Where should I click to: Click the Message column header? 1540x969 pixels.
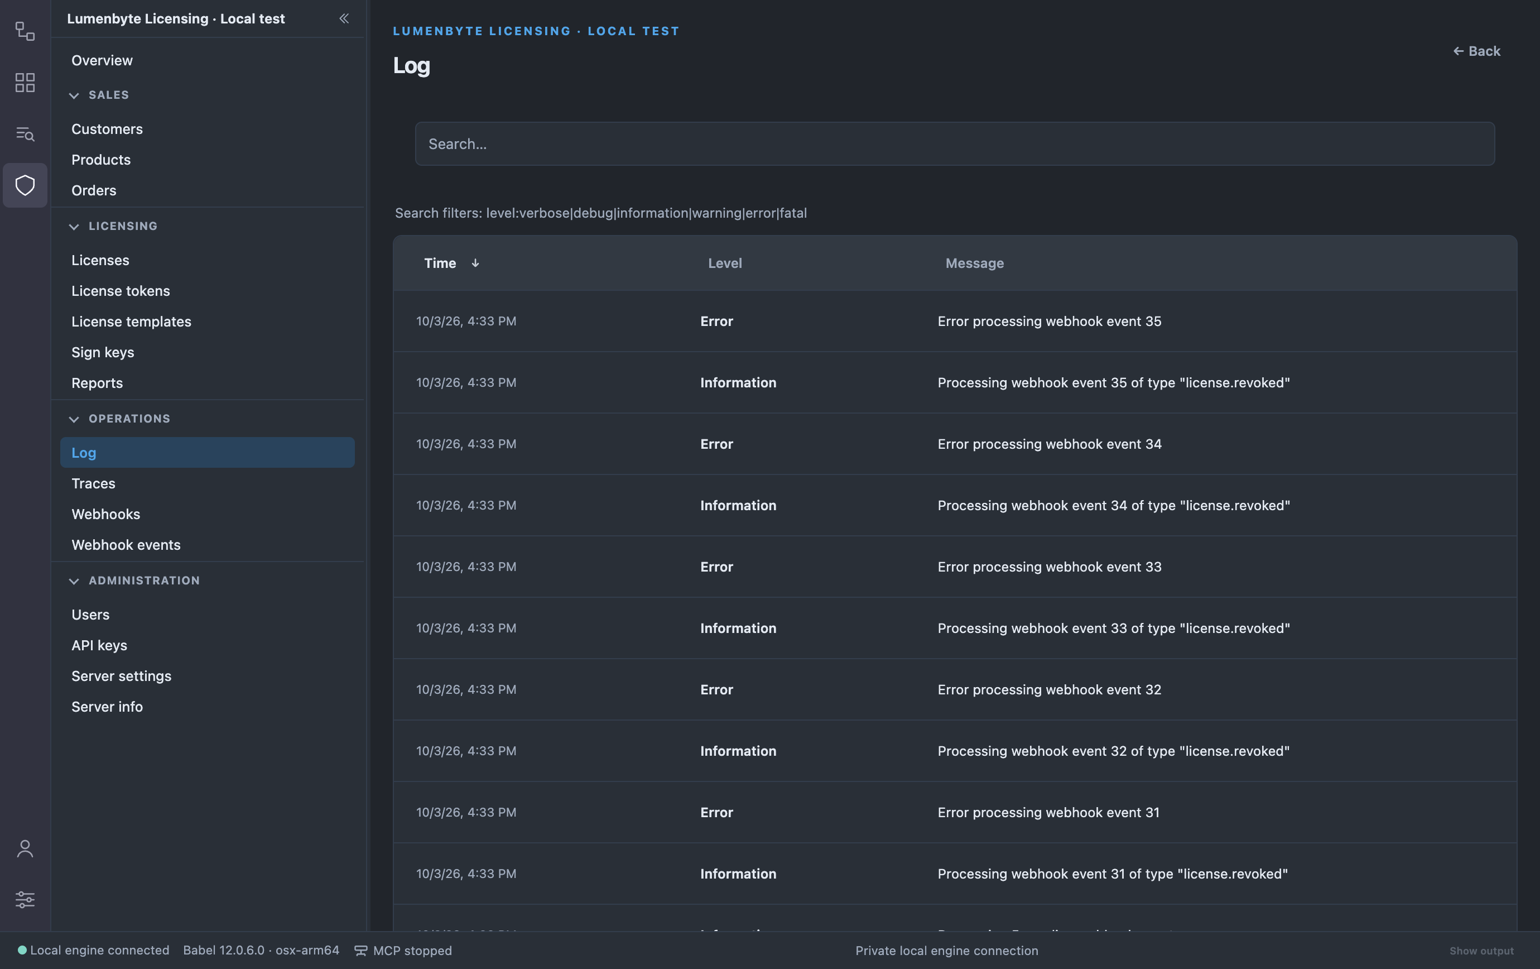click(x=975, y=263)
